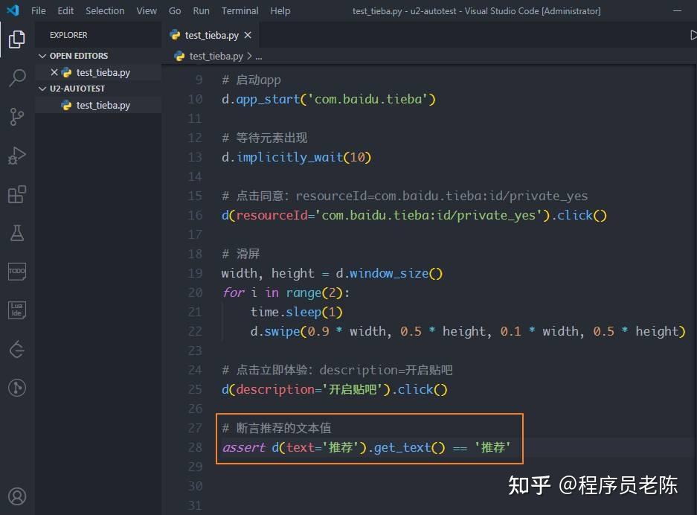
Task: Open the Terminal menu
Action: coord(240,10)
